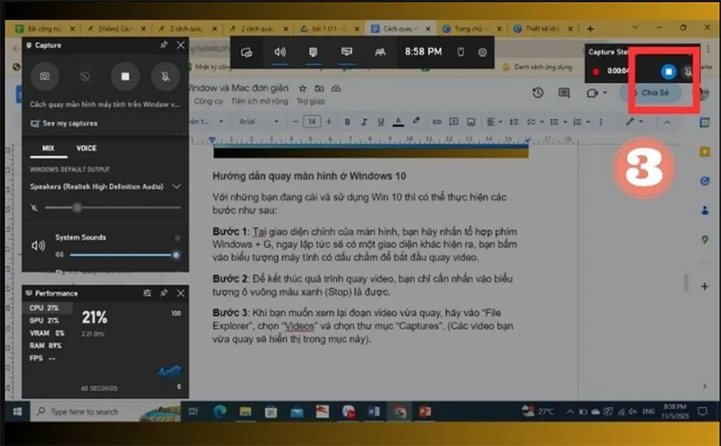This screenshot has width=721, height=446.
Task: Pin the Performance widget
Action: (x=164, y=294)
